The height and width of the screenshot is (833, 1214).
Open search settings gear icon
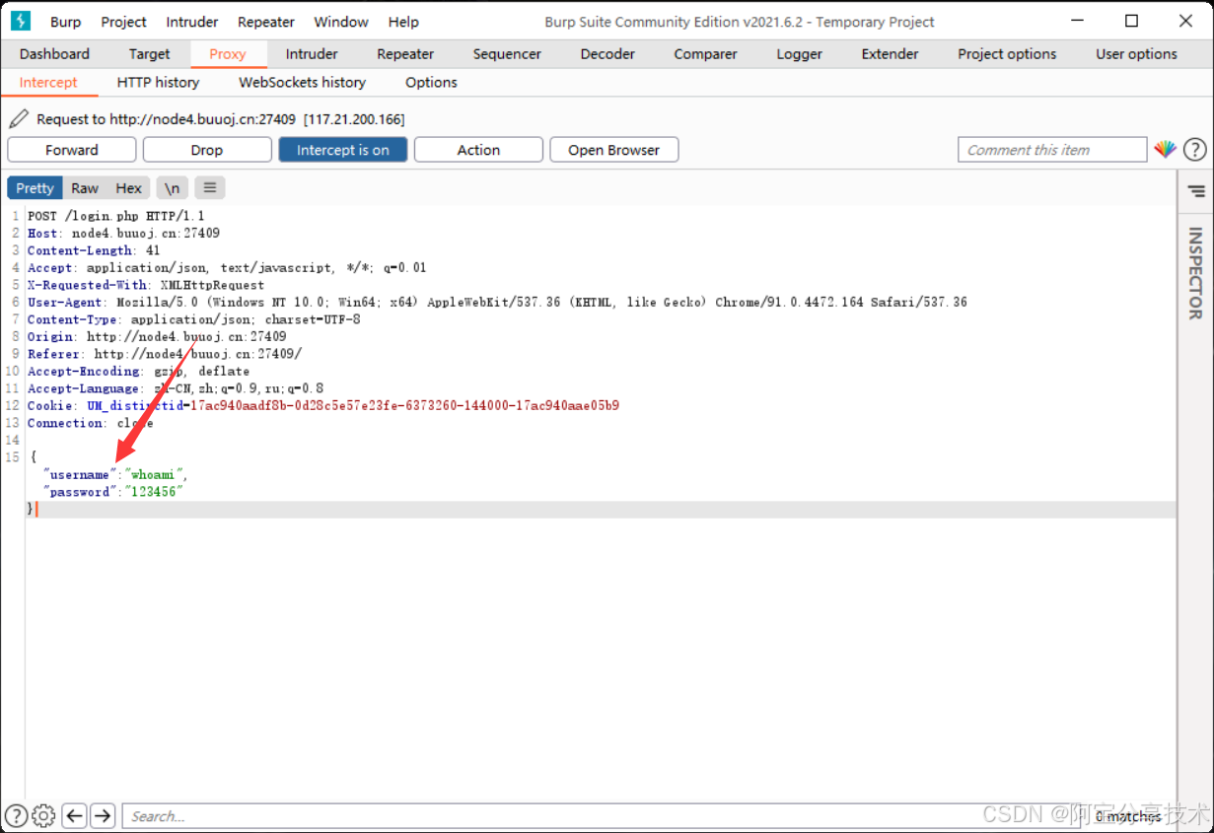coord(43,815)
